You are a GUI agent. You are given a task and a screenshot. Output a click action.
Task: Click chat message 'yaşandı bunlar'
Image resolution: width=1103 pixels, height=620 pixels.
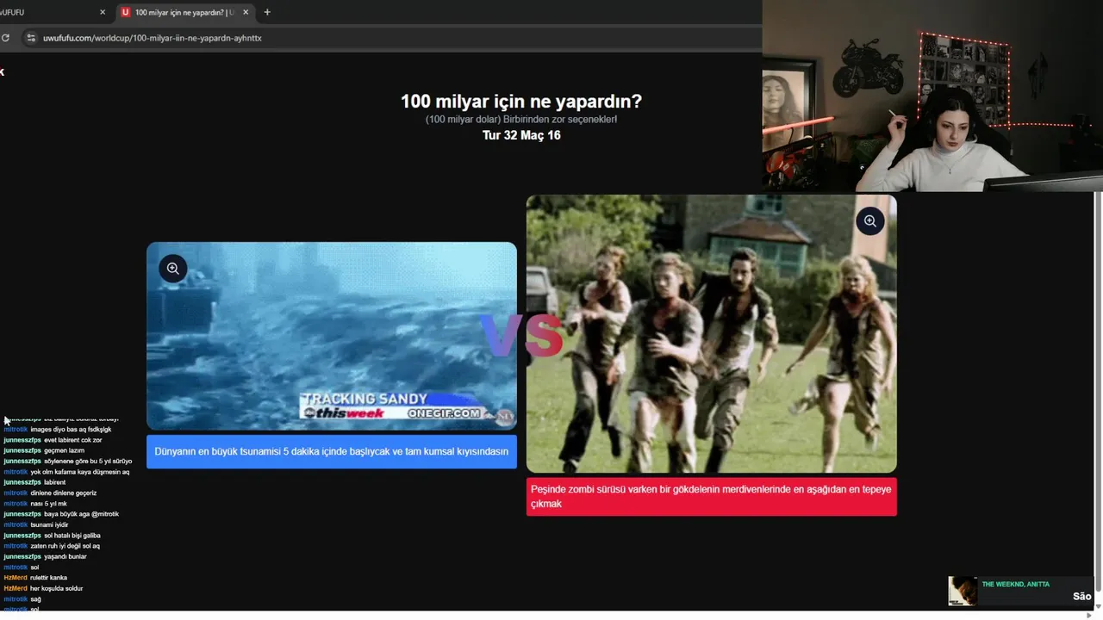65,556
